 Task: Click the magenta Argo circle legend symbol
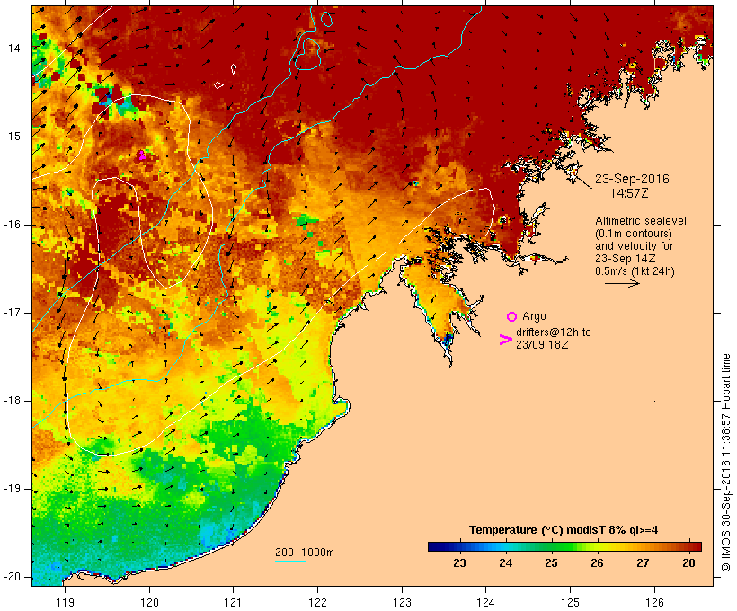pos(512,317)
